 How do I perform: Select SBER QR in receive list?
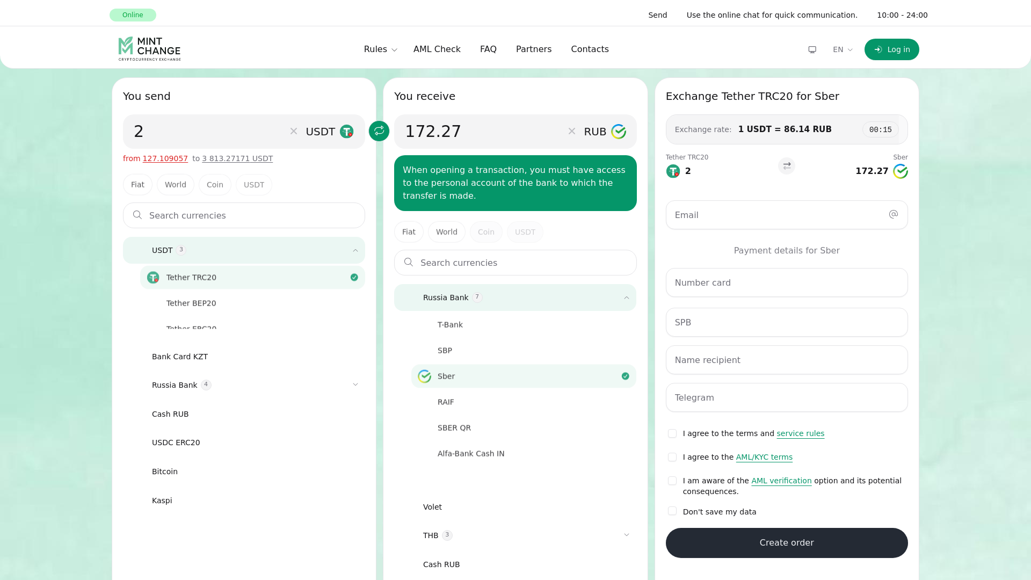pyautogui.click(x=524, y=428)
